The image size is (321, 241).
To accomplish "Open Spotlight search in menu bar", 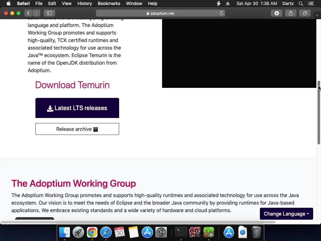I will (x=301, y=3).
